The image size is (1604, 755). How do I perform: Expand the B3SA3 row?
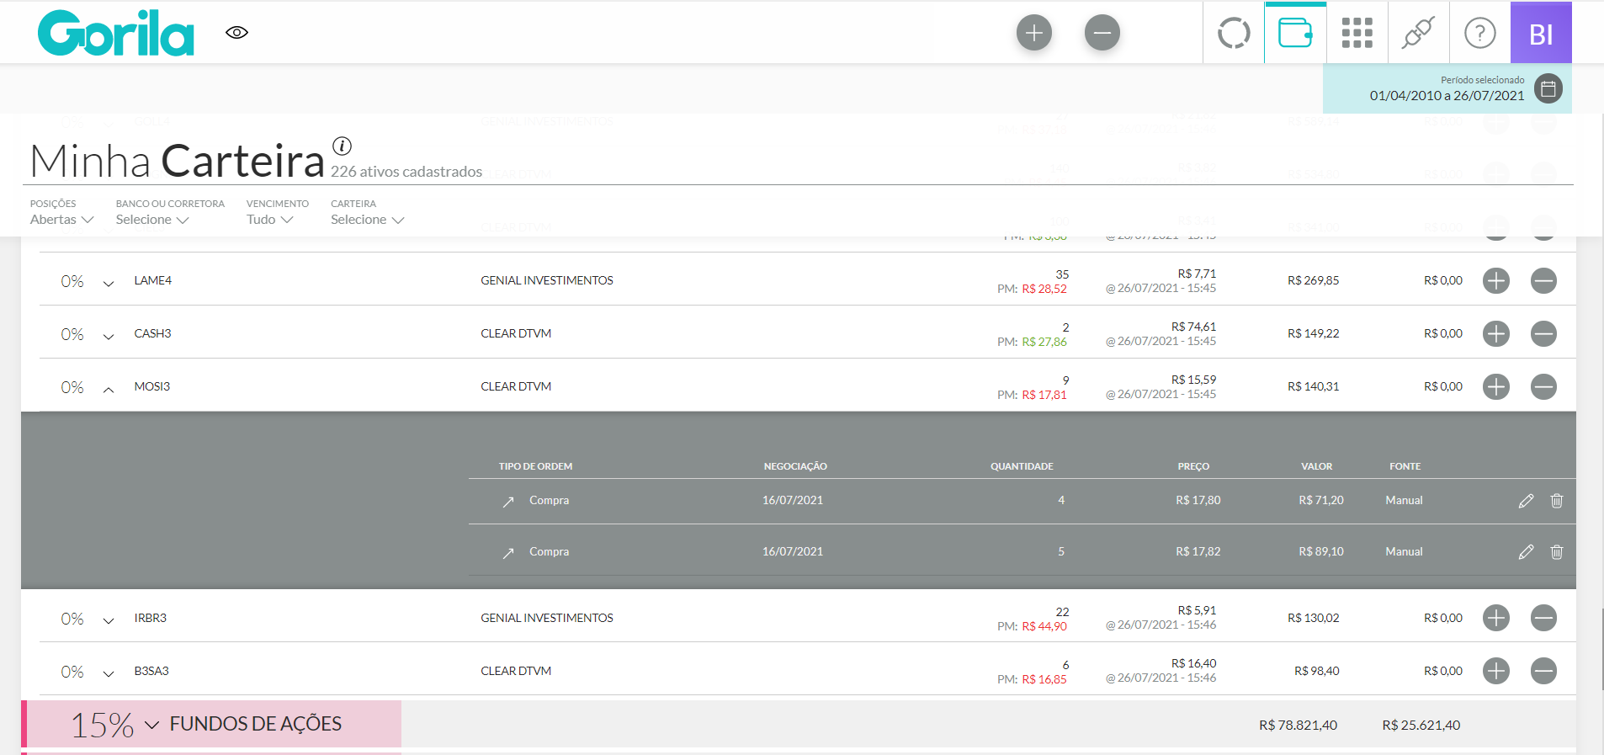[109, 673]
